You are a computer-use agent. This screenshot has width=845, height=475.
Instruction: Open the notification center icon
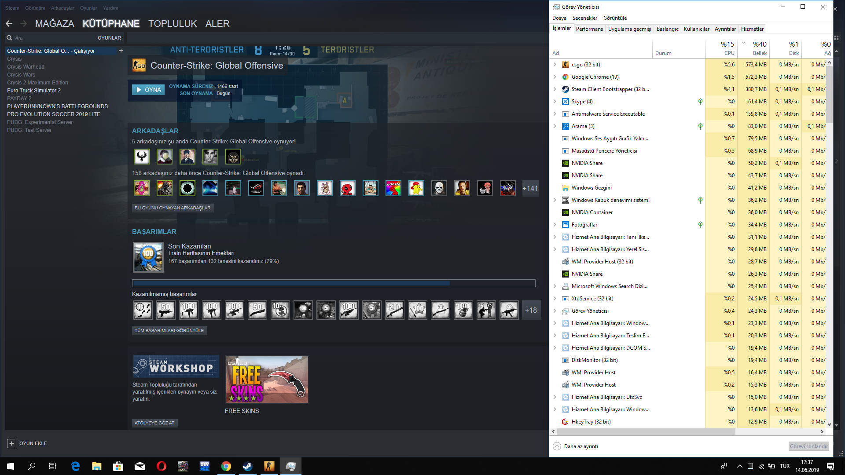pos(830,466)
